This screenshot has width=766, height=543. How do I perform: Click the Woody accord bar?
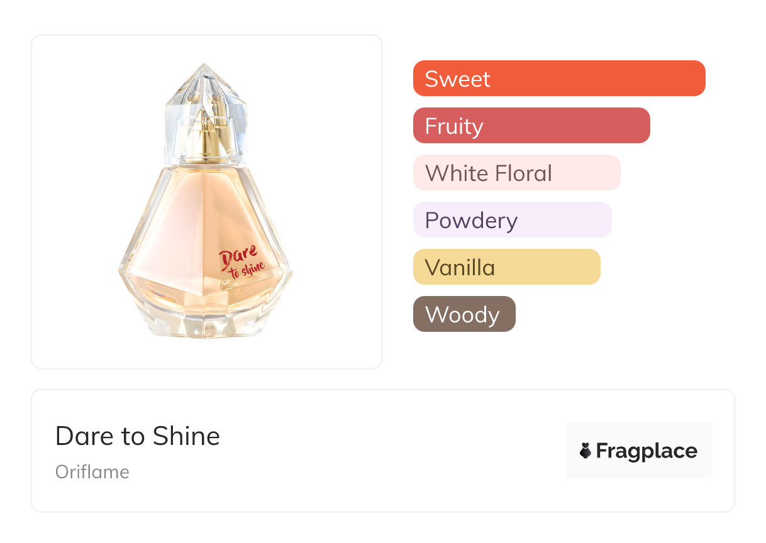pyautogui.click(x=464, y=314)
